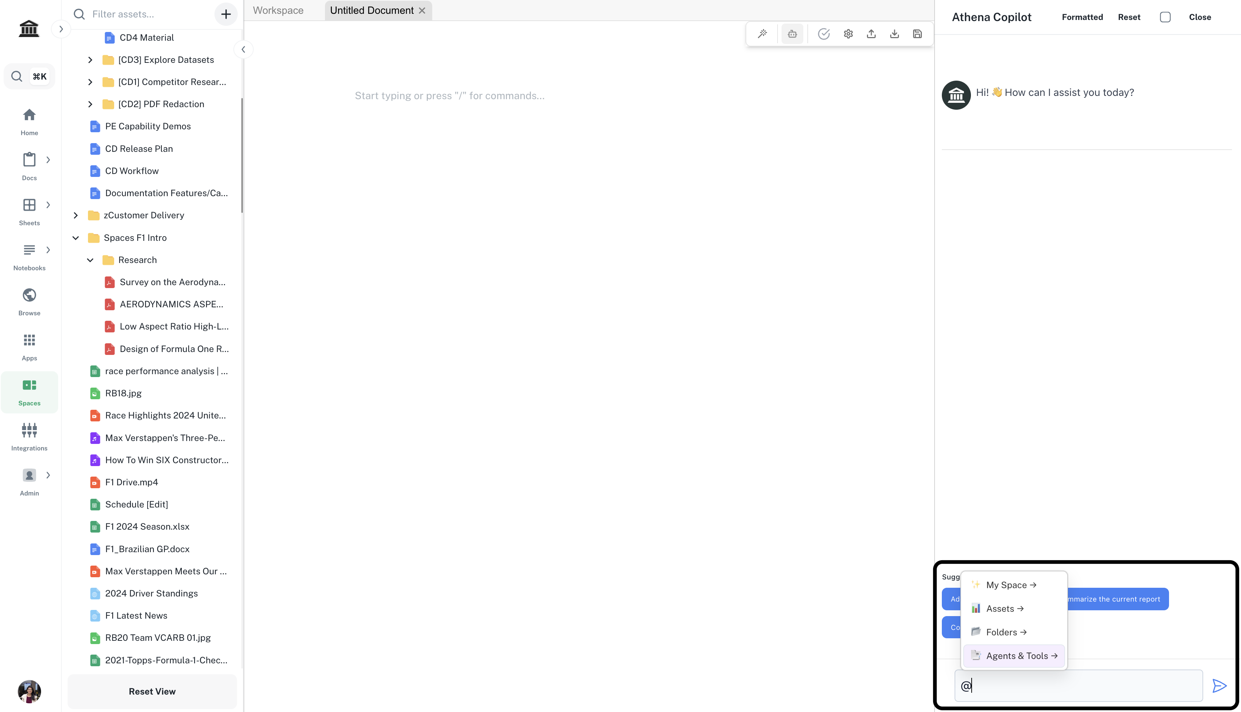Toggle the Formatted option in the Copilot header

[x=1082, y=17]
